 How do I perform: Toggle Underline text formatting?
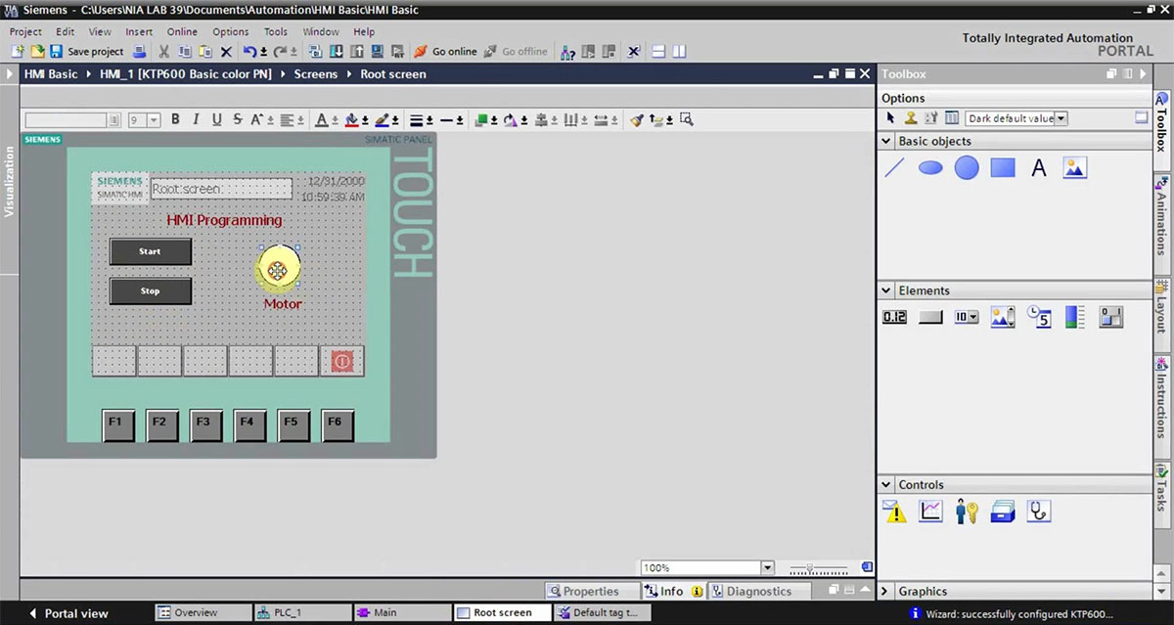[x=216, y=119]
